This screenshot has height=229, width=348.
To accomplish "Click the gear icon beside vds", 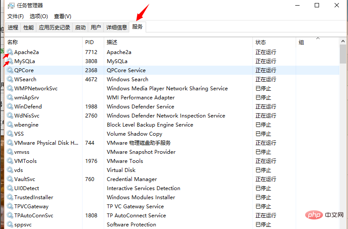I will [x=10, y=170].
